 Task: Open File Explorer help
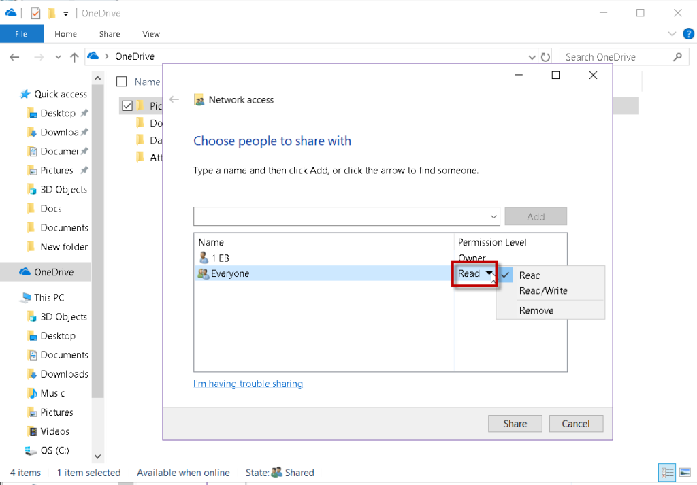689,34
